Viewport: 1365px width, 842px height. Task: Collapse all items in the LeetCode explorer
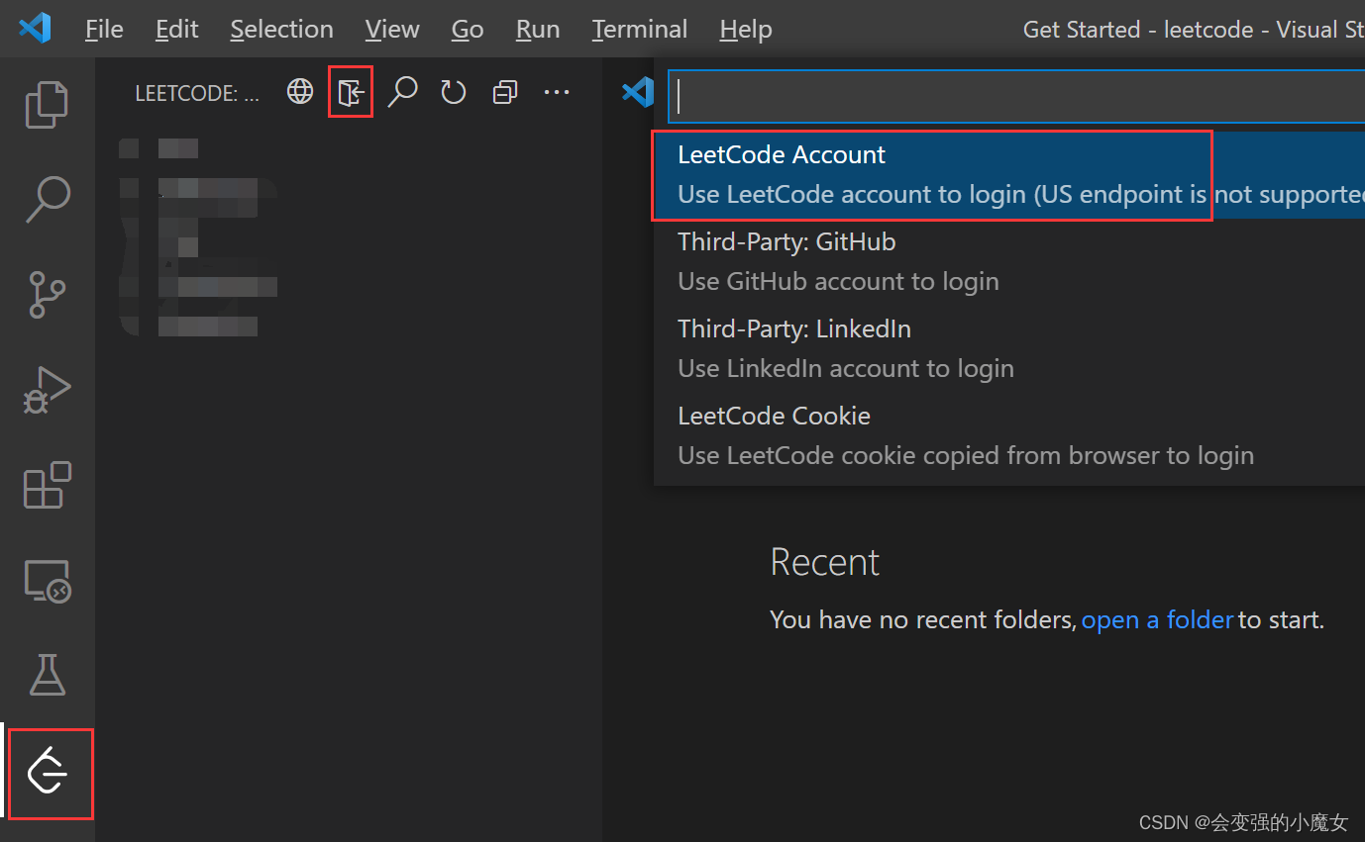click(x=505, y=91)
